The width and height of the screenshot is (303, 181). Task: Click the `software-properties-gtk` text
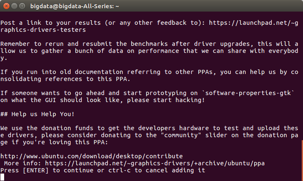[x=253, y=92]
